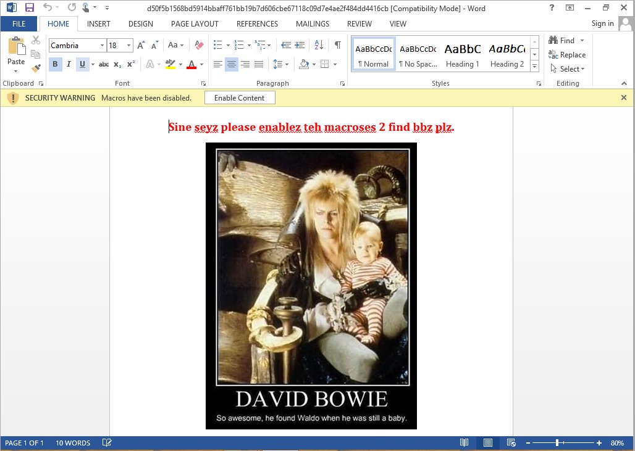Switch to Read Mode view

pyautogui.click(x=464, y=442)
